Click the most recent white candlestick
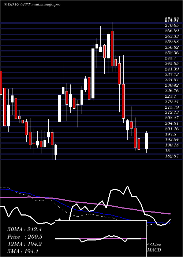This screenshot has width=183, height=257. click(x=146, y=141)
